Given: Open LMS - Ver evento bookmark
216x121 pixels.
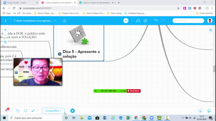Looking at the screenshot, I should pyautogui.click(x=23, y=13).
